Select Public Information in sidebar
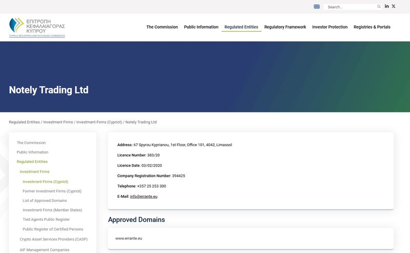 click(x=32, y=152)
